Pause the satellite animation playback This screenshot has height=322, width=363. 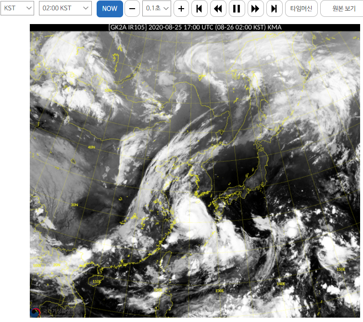pyautogui.click(x=237, y=9)
